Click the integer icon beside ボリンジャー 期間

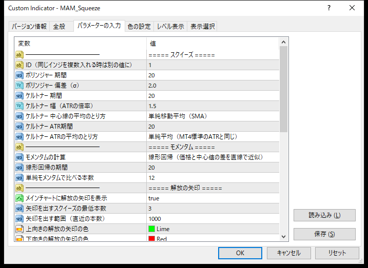click(x=19, y=75)
